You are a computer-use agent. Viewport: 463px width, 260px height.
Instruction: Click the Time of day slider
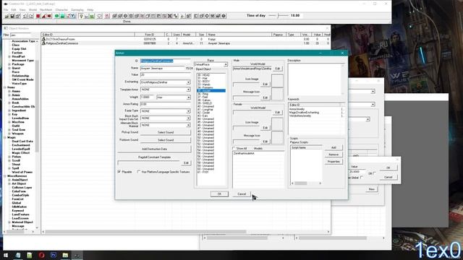pyautogui.click(x=279, y=16)
